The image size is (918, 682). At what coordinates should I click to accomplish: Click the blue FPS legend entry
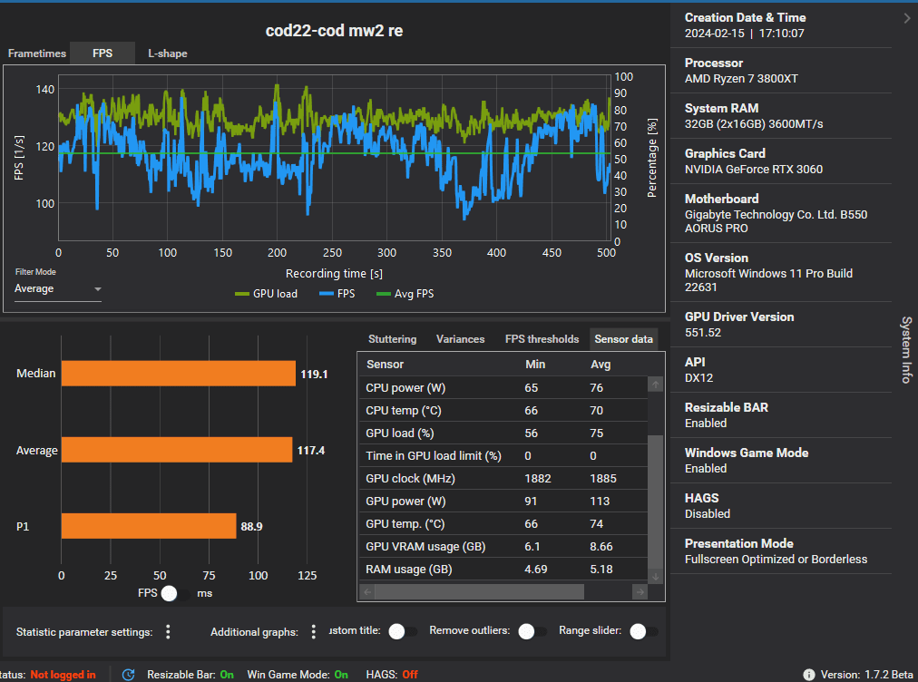[337, 294]
